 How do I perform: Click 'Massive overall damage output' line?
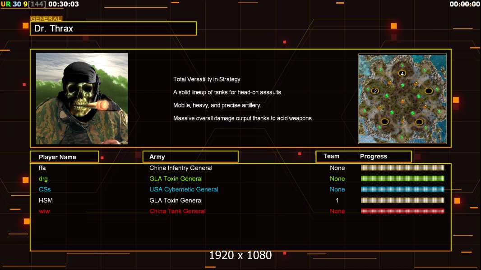click(243, 118)
